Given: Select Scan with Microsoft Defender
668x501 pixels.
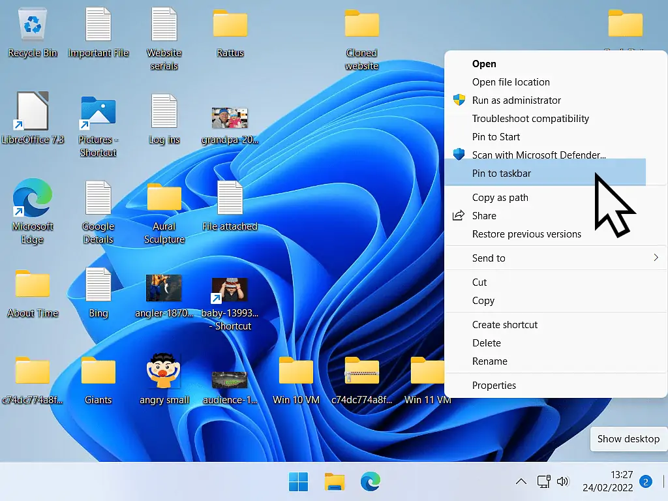Looking at the screenshot, I should pyautogui.click(x=539, y=155).
